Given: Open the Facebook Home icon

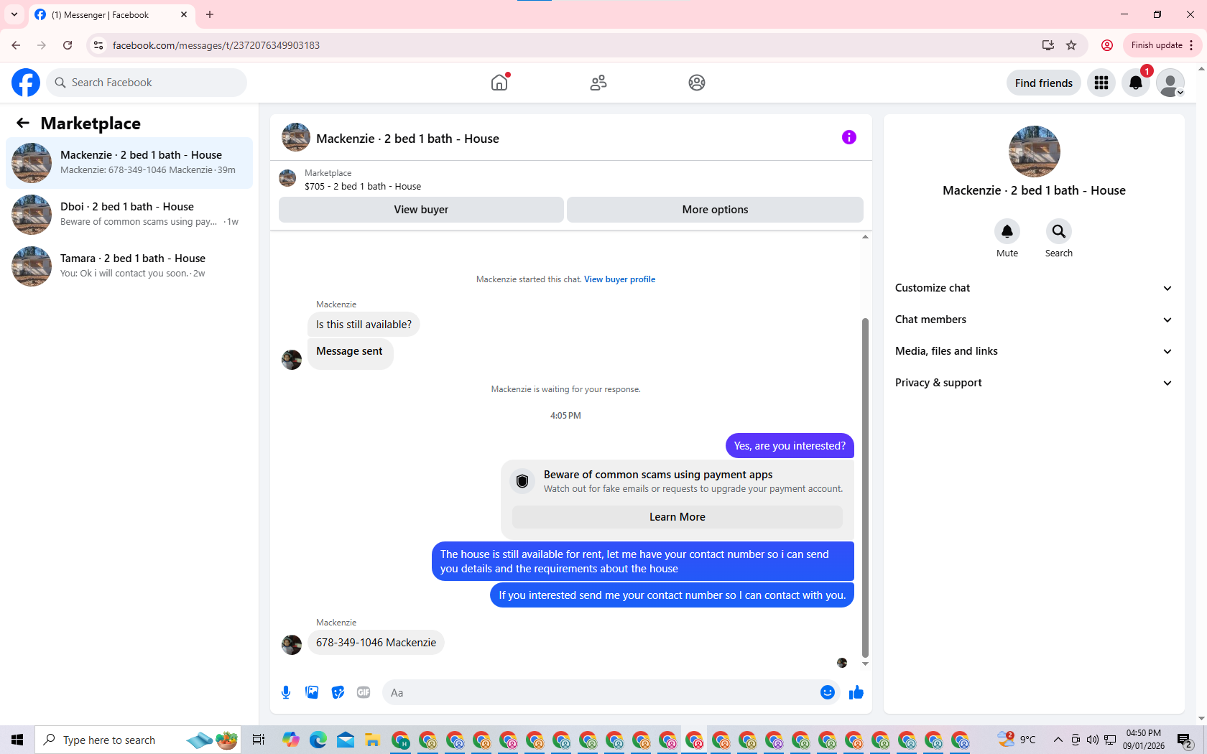Looking at the screenshot, I should [499, 83].
